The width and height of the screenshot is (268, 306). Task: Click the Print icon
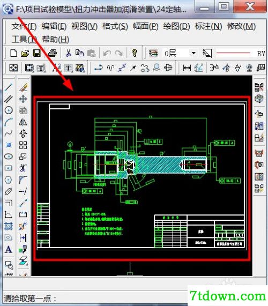click(53, 53)
